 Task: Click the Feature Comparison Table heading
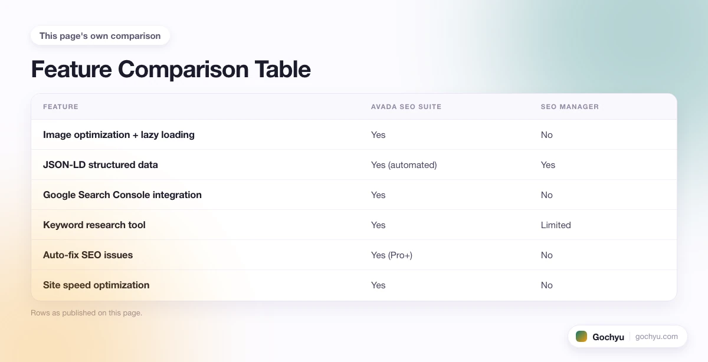(171, 70)
